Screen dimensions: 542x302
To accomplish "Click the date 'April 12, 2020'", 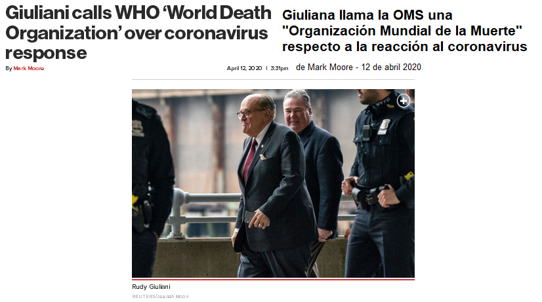I will click(244, 68).
